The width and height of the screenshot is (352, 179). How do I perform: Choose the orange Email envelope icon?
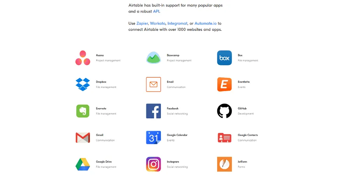(153, 84)
